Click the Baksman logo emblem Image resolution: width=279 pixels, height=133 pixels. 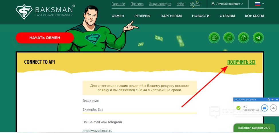tap(24, 12)
